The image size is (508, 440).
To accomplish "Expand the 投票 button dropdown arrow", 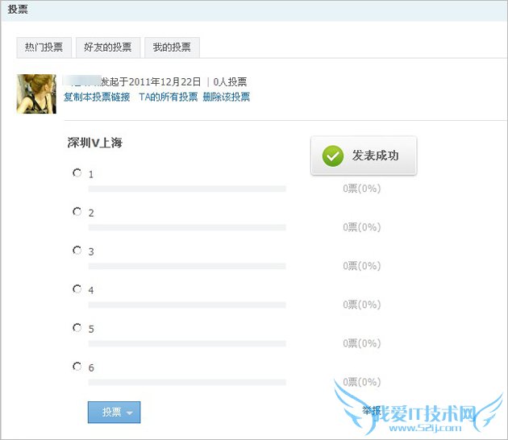I will click(130, 413).
